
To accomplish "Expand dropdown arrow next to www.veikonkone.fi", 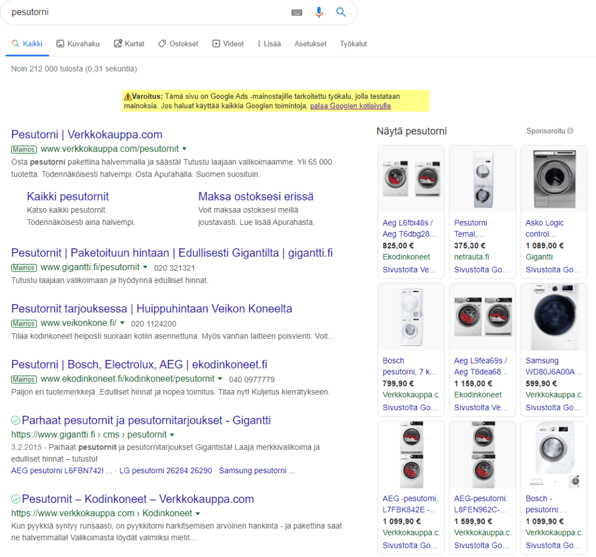I will [x=122, y=323].
